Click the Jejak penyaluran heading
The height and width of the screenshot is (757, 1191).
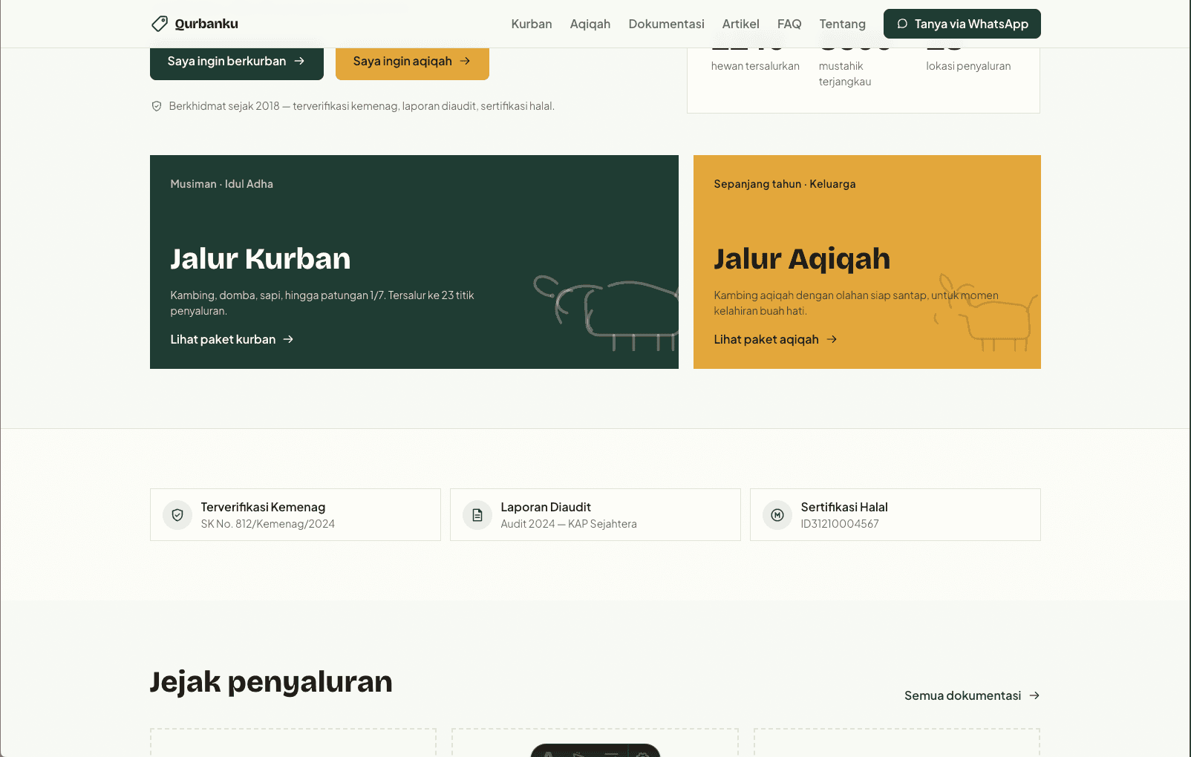(271, 681)
